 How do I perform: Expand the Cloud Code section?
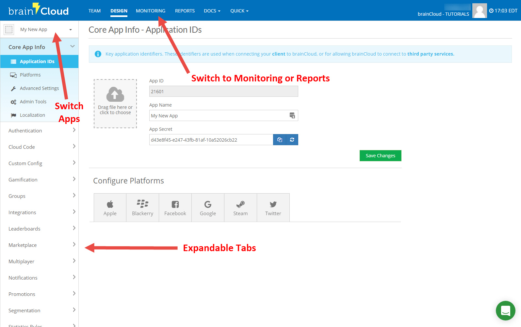(x=39, y=147)
